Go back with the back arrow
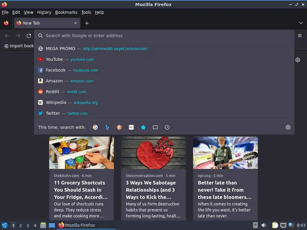 (7, 36)
